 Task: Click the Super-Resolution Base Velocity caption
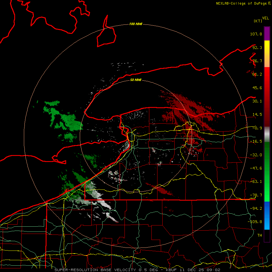coord(137,270)
